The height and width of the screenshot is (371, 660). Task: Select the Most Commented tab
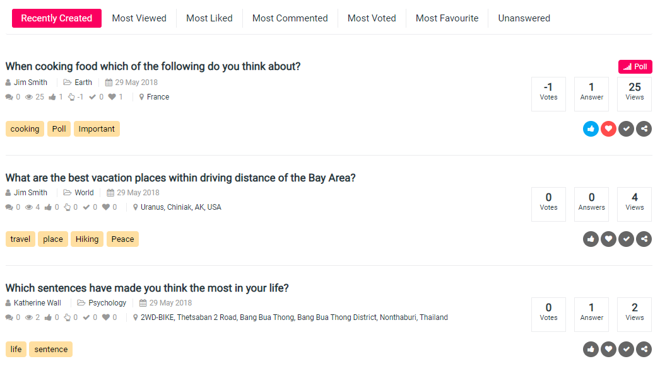(x=290, y=18)
